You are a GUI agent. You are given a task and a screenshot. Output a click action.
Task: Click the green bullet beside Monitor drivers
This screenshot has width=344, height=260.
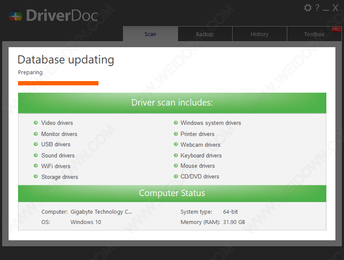coord(36,133)
